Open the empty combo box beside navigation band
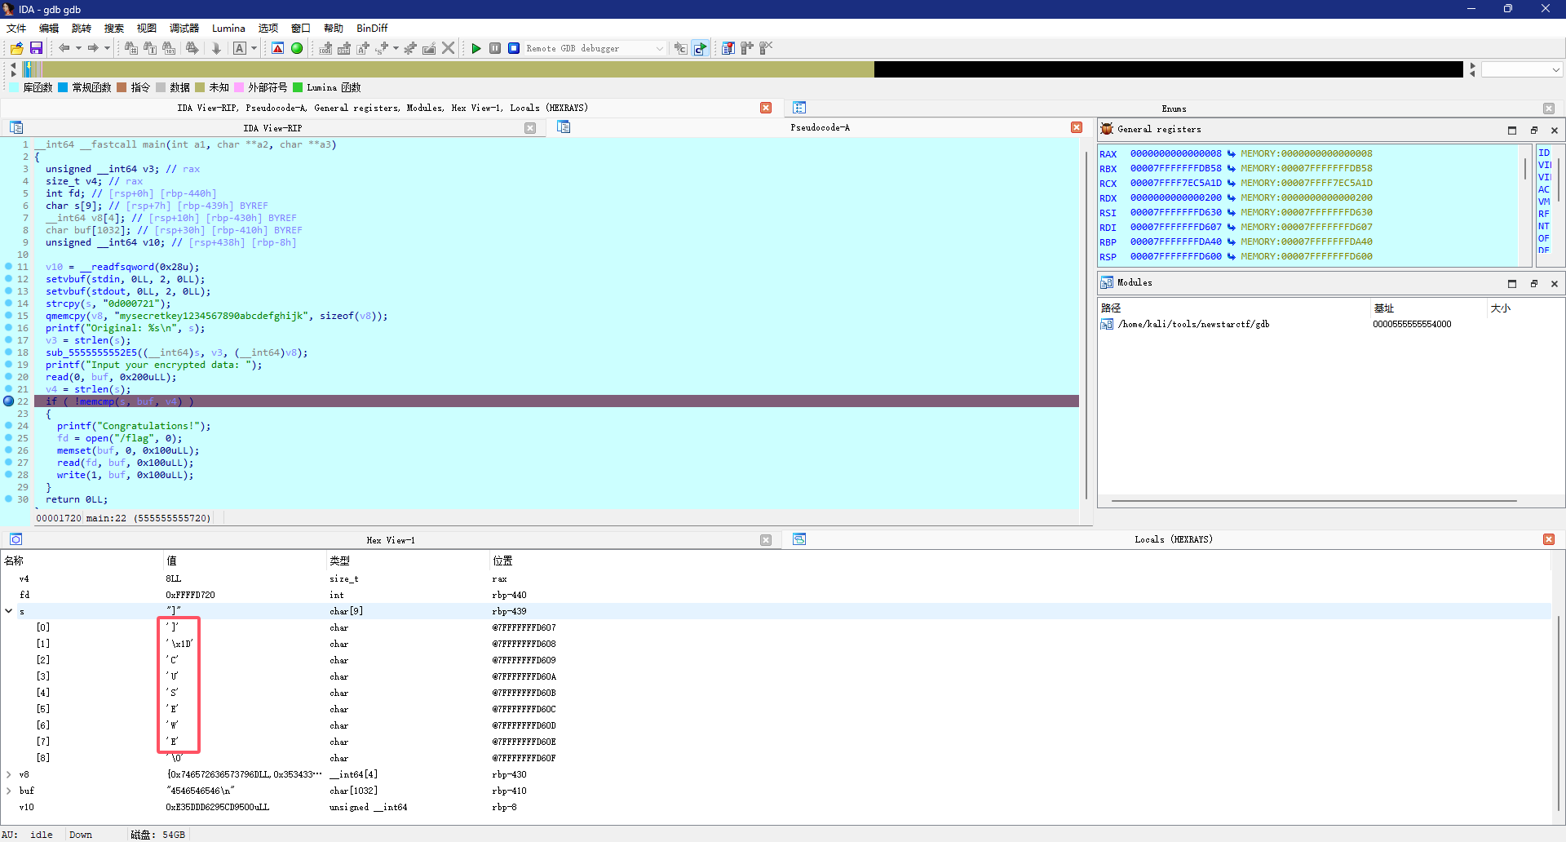Screen dimensions: 1566x842 (x=1522, y=70)
